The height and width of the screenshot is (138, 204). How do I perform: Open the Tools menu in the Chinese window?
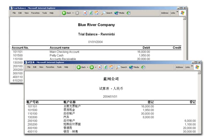[x=59, y=67]
